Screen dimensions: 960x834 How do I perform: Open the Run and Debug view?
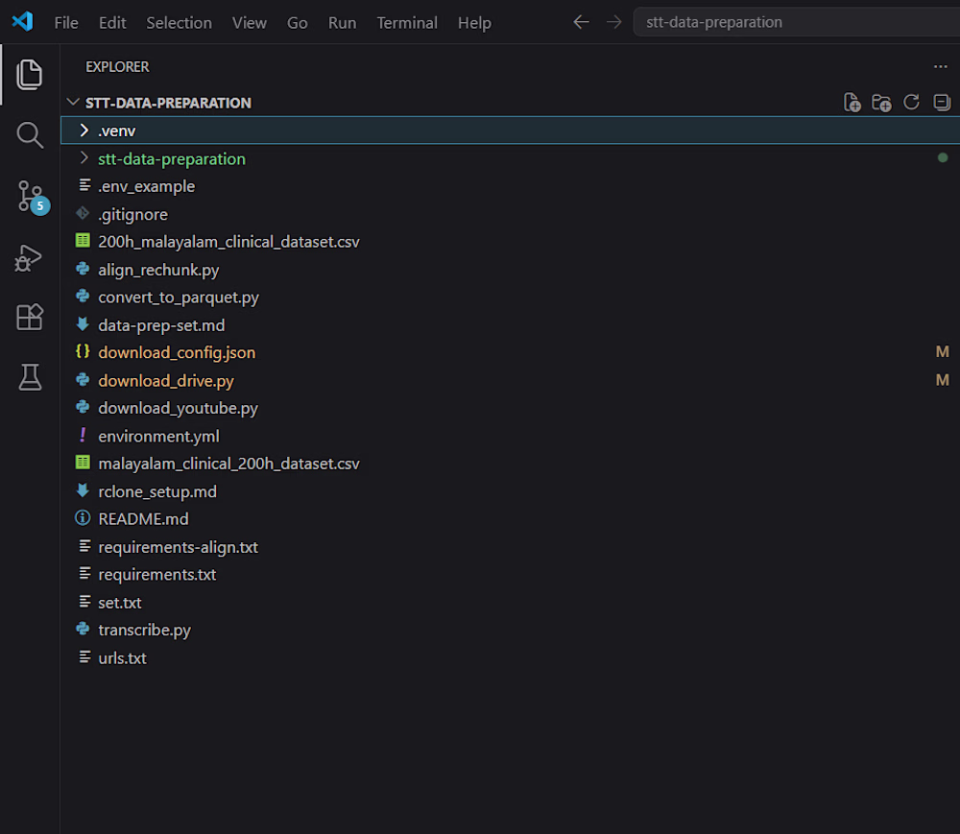(29, 257)
